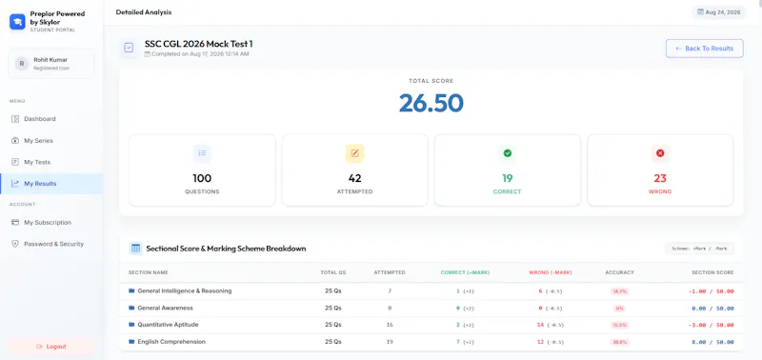Image resolution: width=762 pixels, height=360 pixels.
Task: Click the 26.50 total score value
Action: (x=431, y=103)
